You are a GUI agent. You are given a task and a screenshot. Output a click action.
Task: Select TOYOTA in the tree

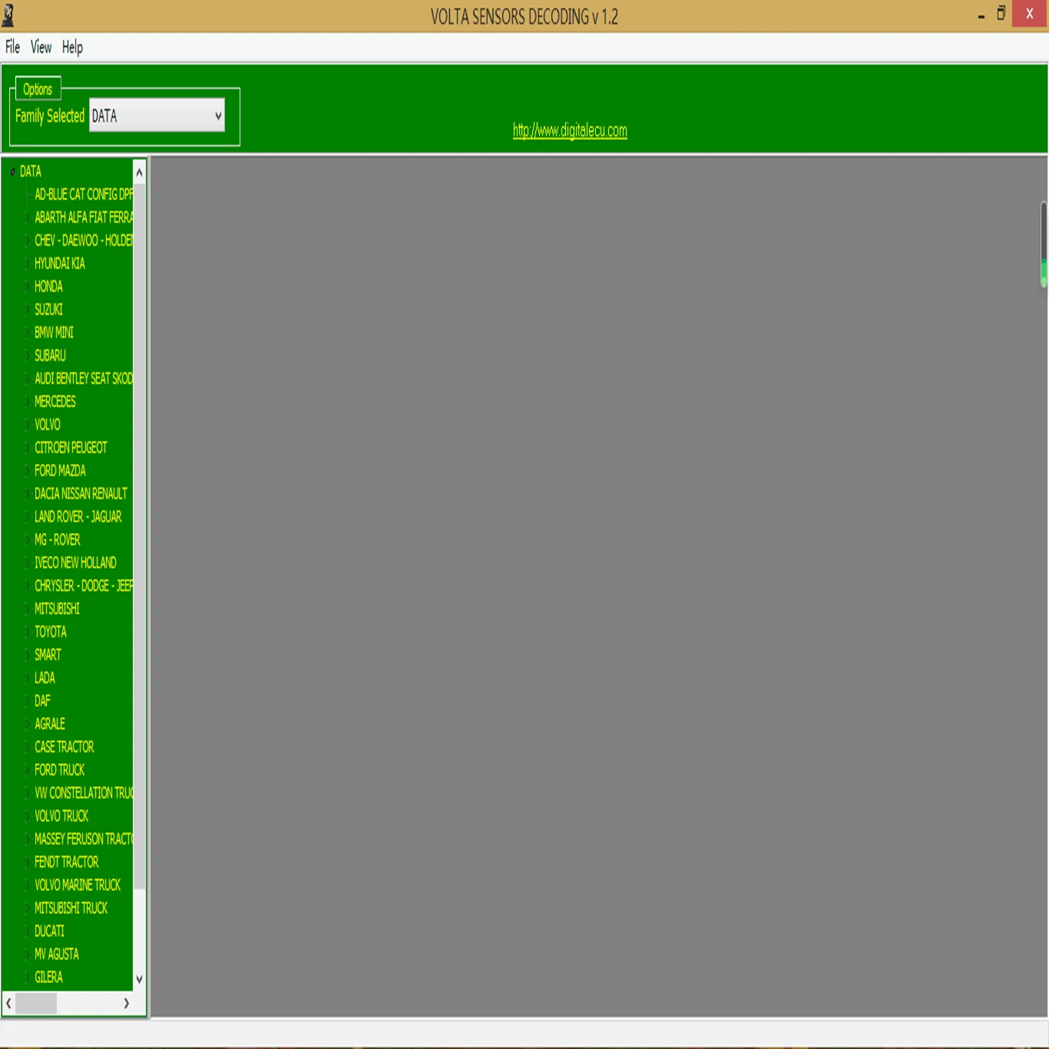click(x=51, y=632)
